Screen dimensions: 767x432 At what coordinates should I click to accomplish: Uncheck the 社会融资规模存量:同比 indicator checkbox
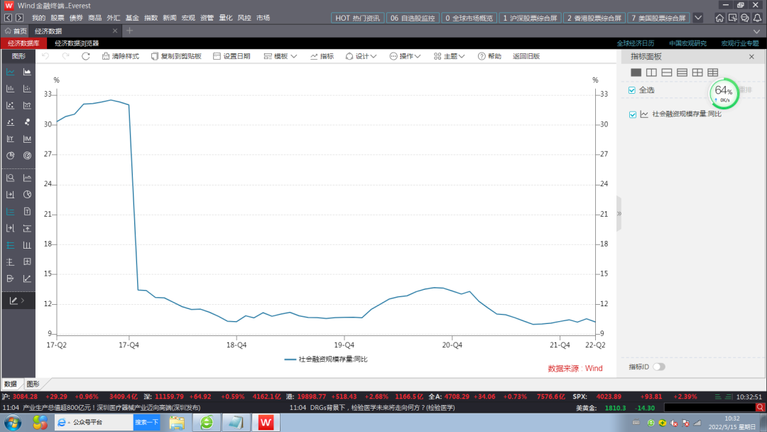[633, 114]
